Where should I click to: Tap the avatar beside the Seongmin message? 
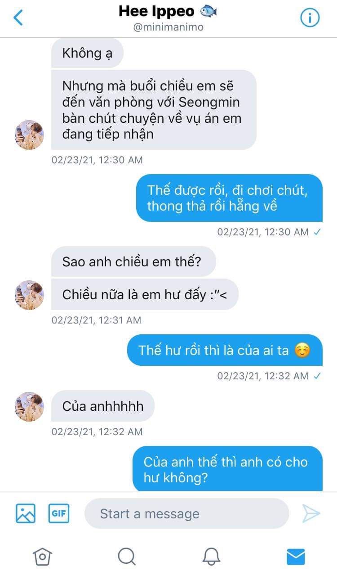click(29, 135)
